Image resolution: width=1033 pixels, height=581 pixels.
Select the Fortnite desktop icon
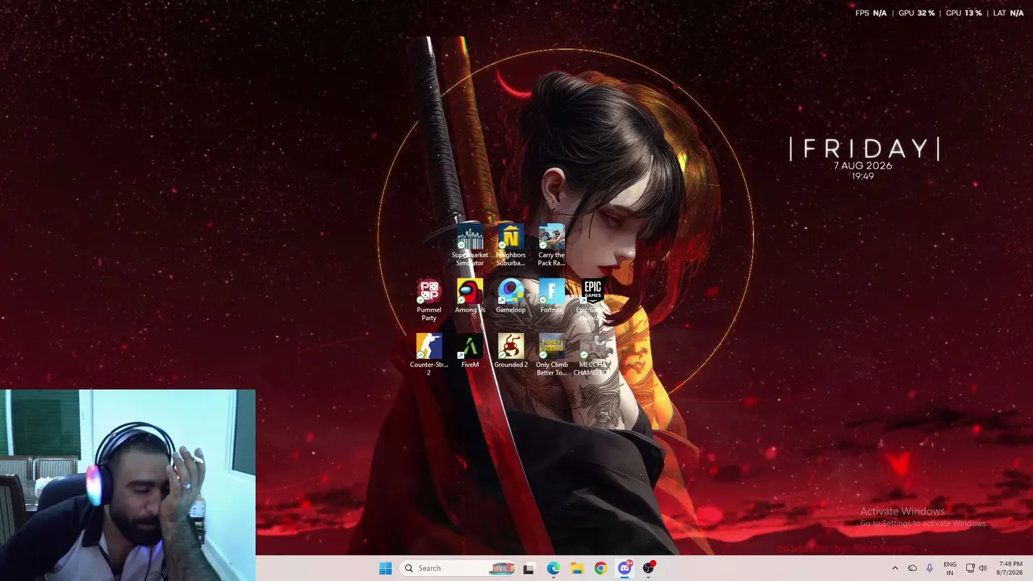552,296
